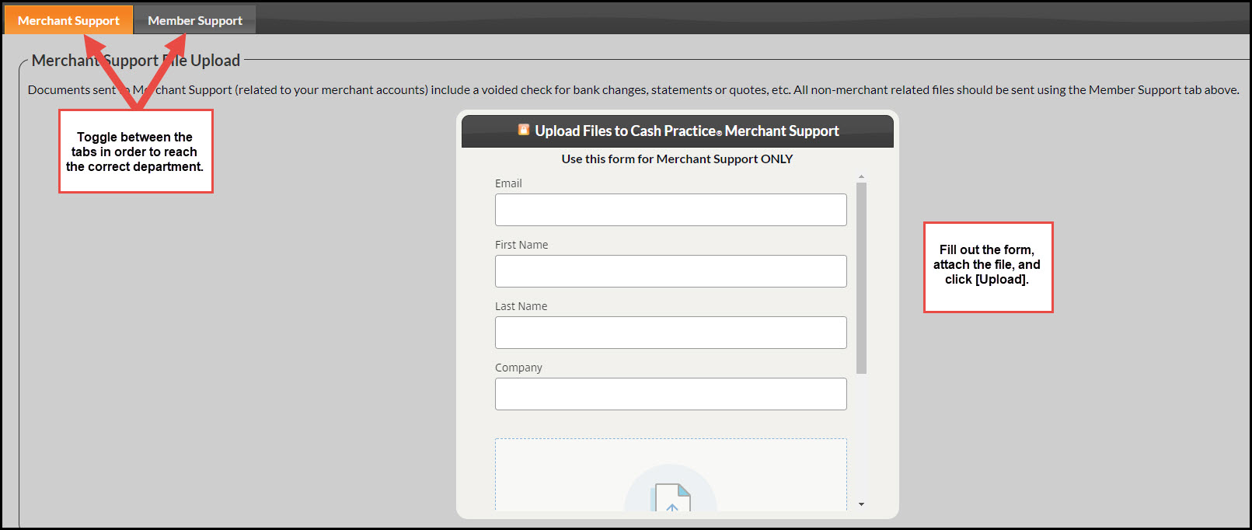1252x530 pixels.
Task: Click the 'Company' field label
Action: (x=518, y=368)
